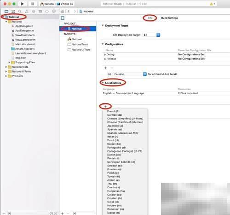
Task: Switch to the Build Settings tab
Action: point(169,18)
